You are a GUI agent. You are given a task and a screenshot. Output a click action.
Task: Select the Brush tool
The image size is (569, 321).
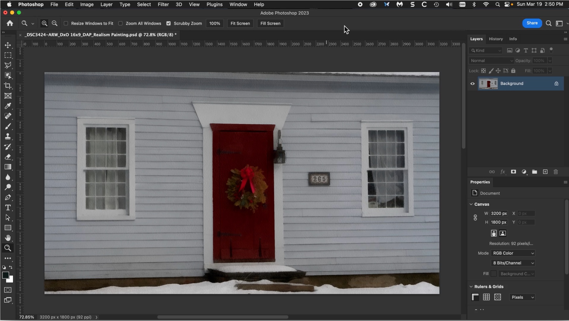(x=8, y=126)
